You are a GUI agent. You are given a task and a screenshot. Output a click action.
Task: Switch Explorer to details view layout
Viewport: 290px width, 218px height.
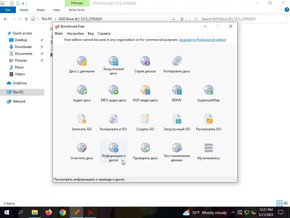coord(280,203)
